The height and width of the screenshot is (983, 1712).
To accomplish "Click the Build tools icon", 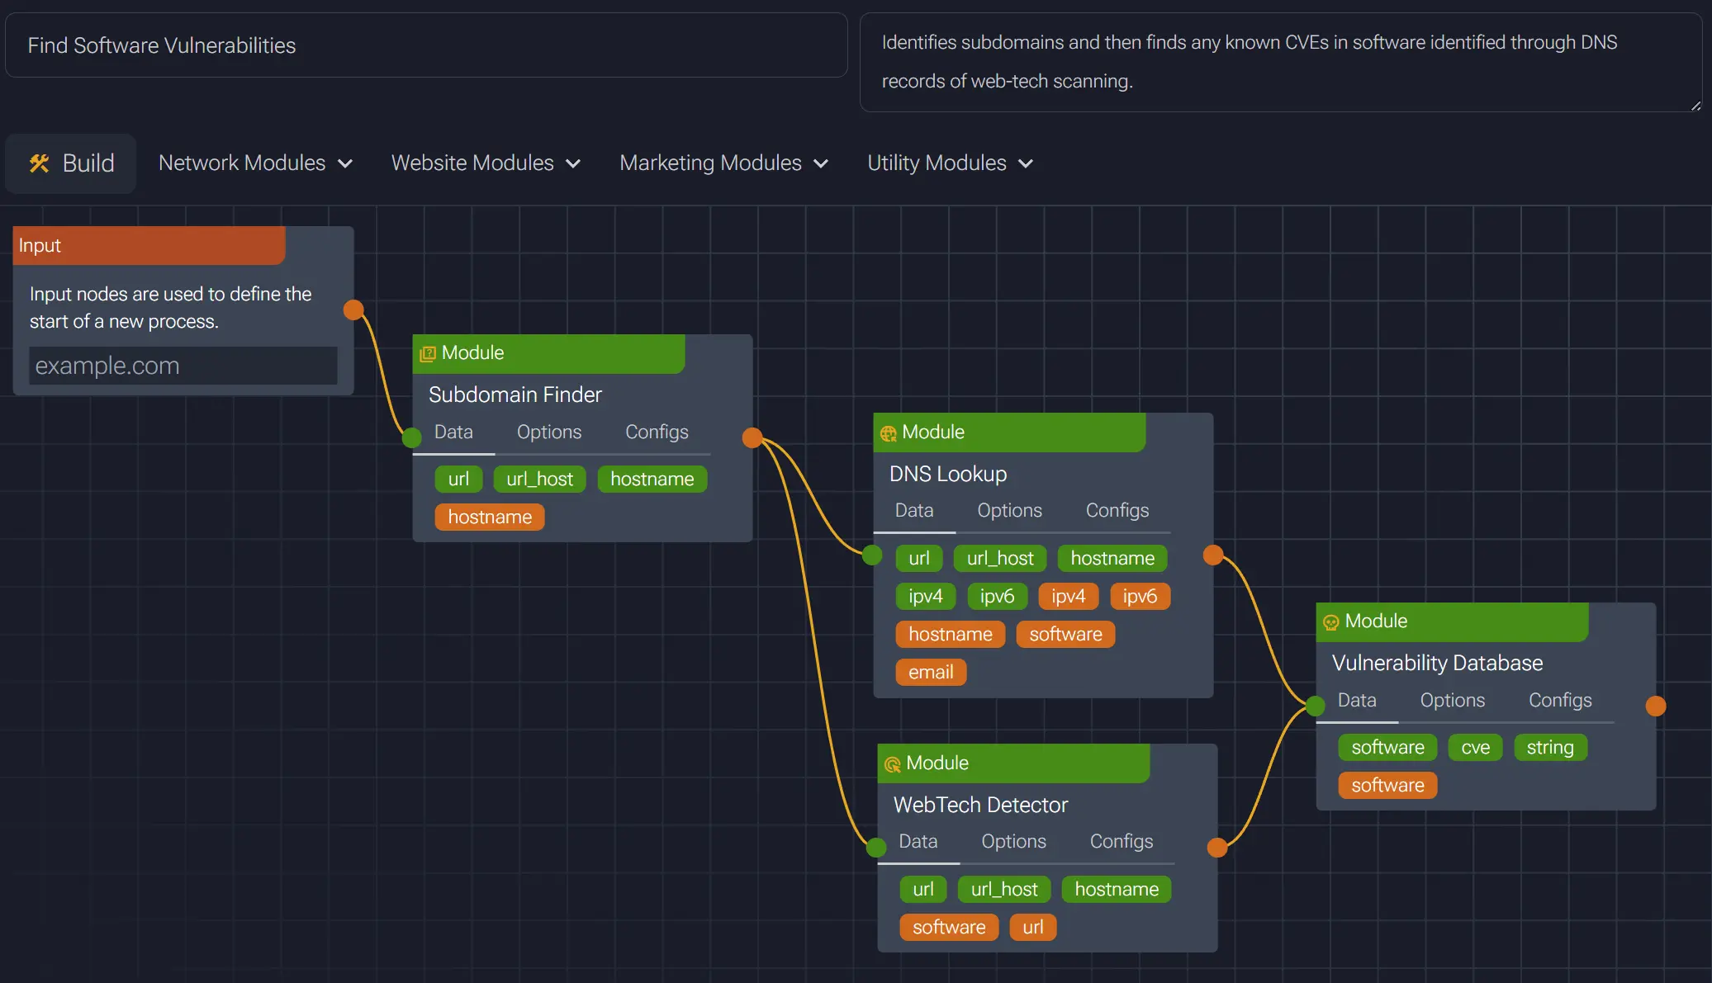I will pyautogui.click(x=39, y=163).
